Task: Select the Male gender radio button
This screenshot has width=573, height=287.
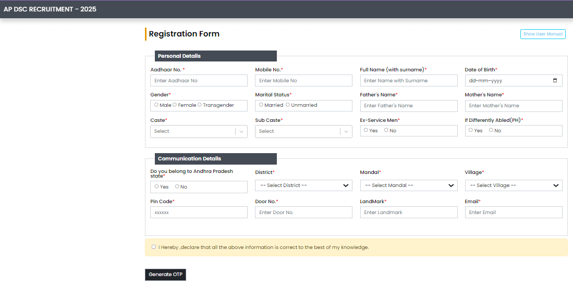Action: (x=156, y=105)
